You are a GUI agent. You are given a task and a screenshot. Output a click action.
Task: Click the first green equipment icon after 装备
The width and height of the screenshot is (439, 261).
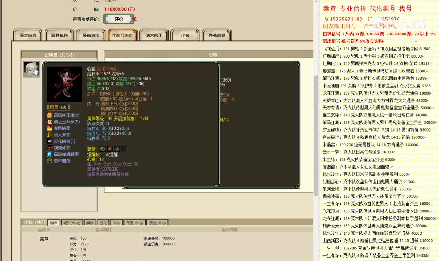coord(103,149)
